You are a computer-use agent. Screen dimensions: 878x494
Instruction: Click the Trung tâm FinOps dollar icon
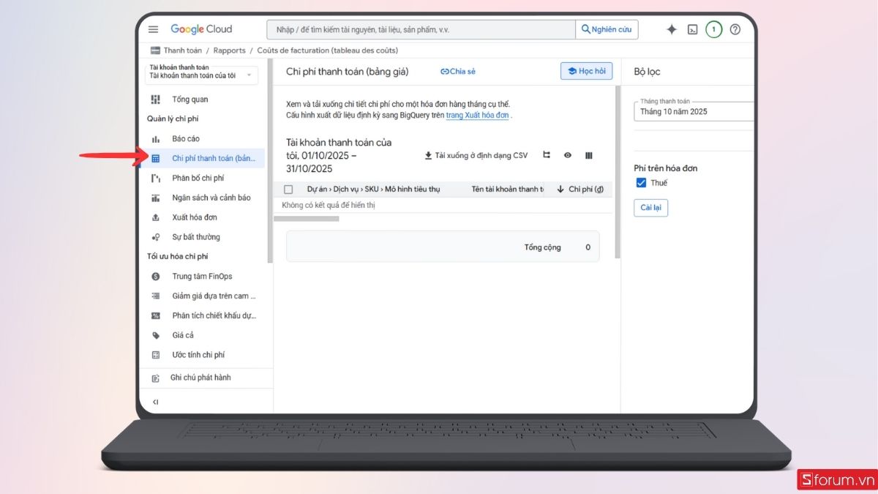[155, 277]
